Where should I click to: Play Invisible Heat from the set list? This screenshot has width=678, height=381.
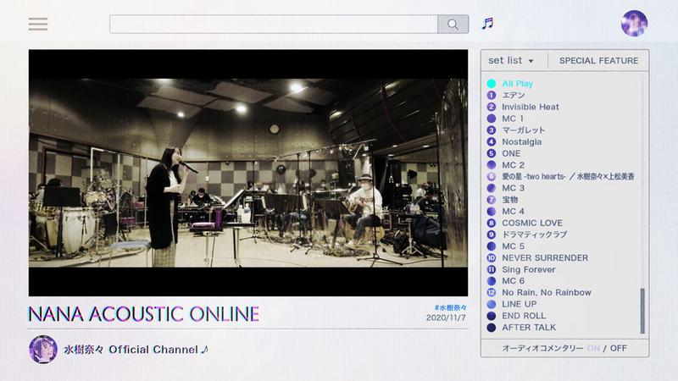coord(530,108)
